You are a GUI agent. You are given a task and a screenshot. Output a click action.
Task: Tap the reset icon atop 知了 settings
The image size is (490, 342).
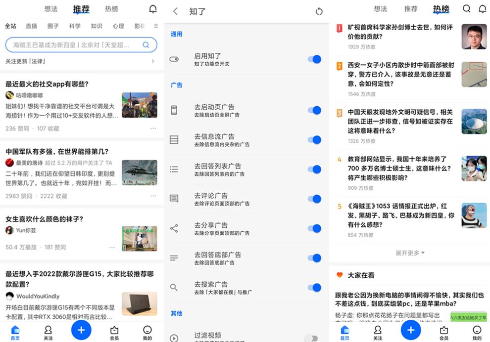point(319,11)
